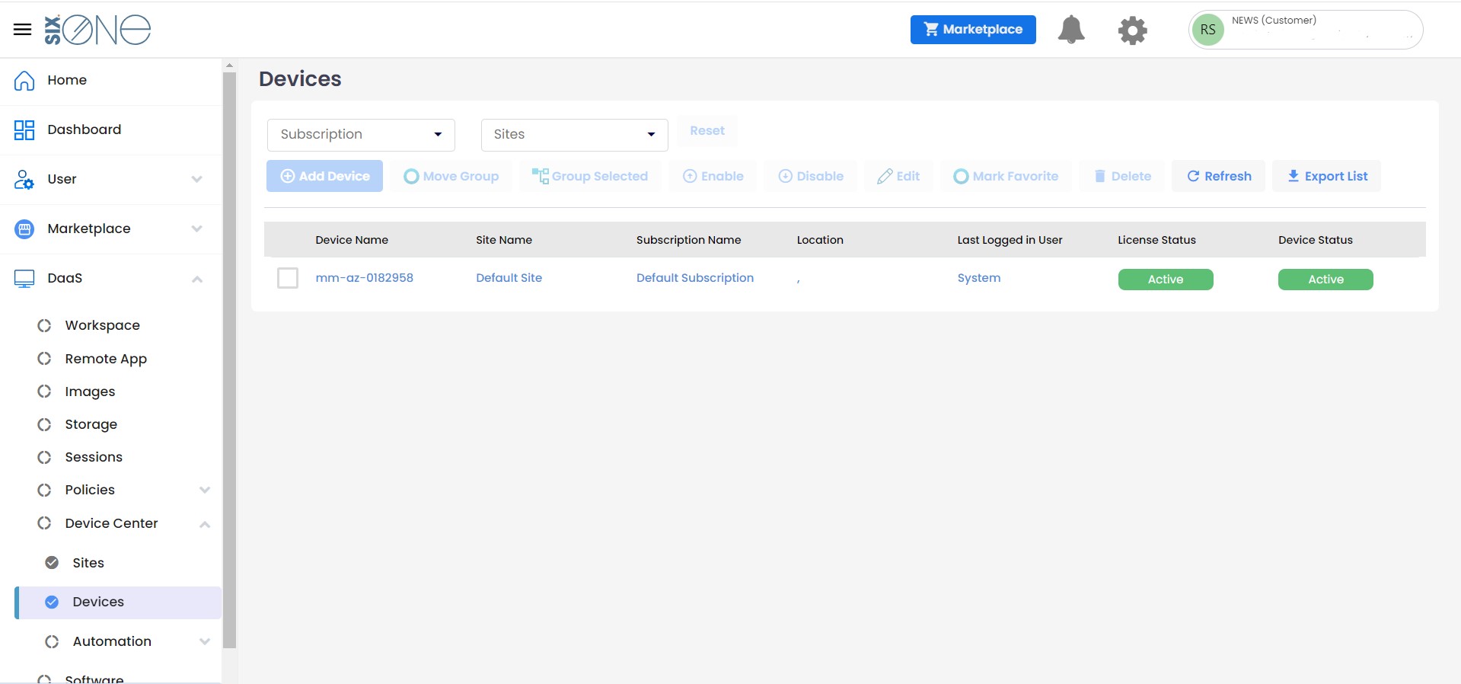Click the Default Subscription link
This screenshot has height=684, width=1461.
[695, 278]
